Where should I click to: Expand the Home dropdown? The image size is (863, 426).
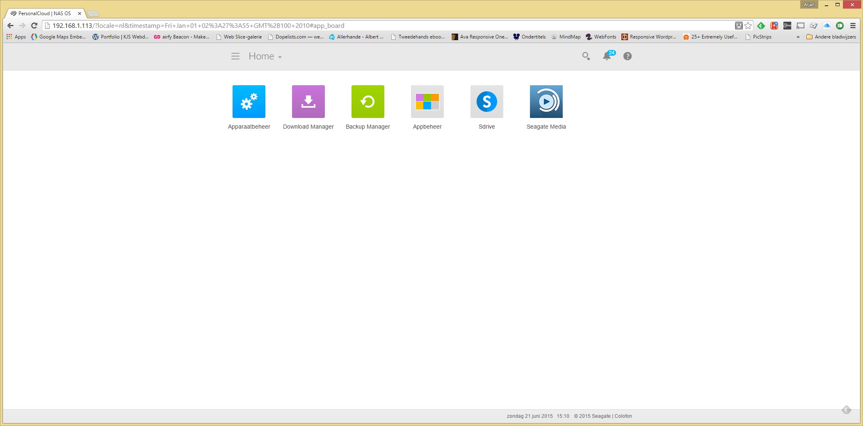coord(265,56)
